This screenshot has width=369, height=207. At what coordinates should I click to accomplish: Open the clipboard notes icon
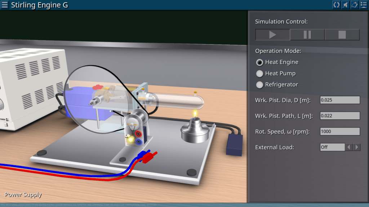354,5
